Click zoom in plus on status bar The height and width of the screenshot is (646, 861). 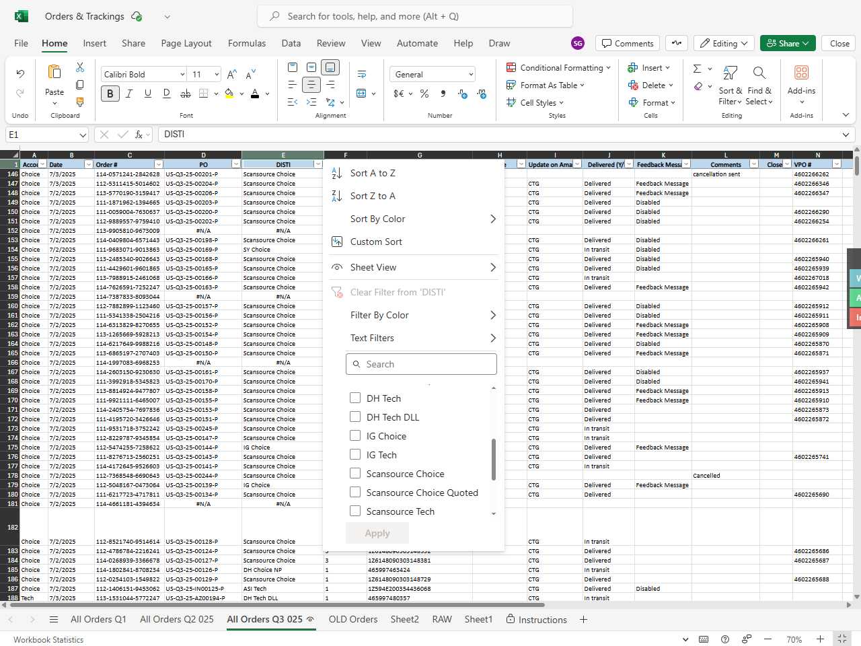coord(820,639)
